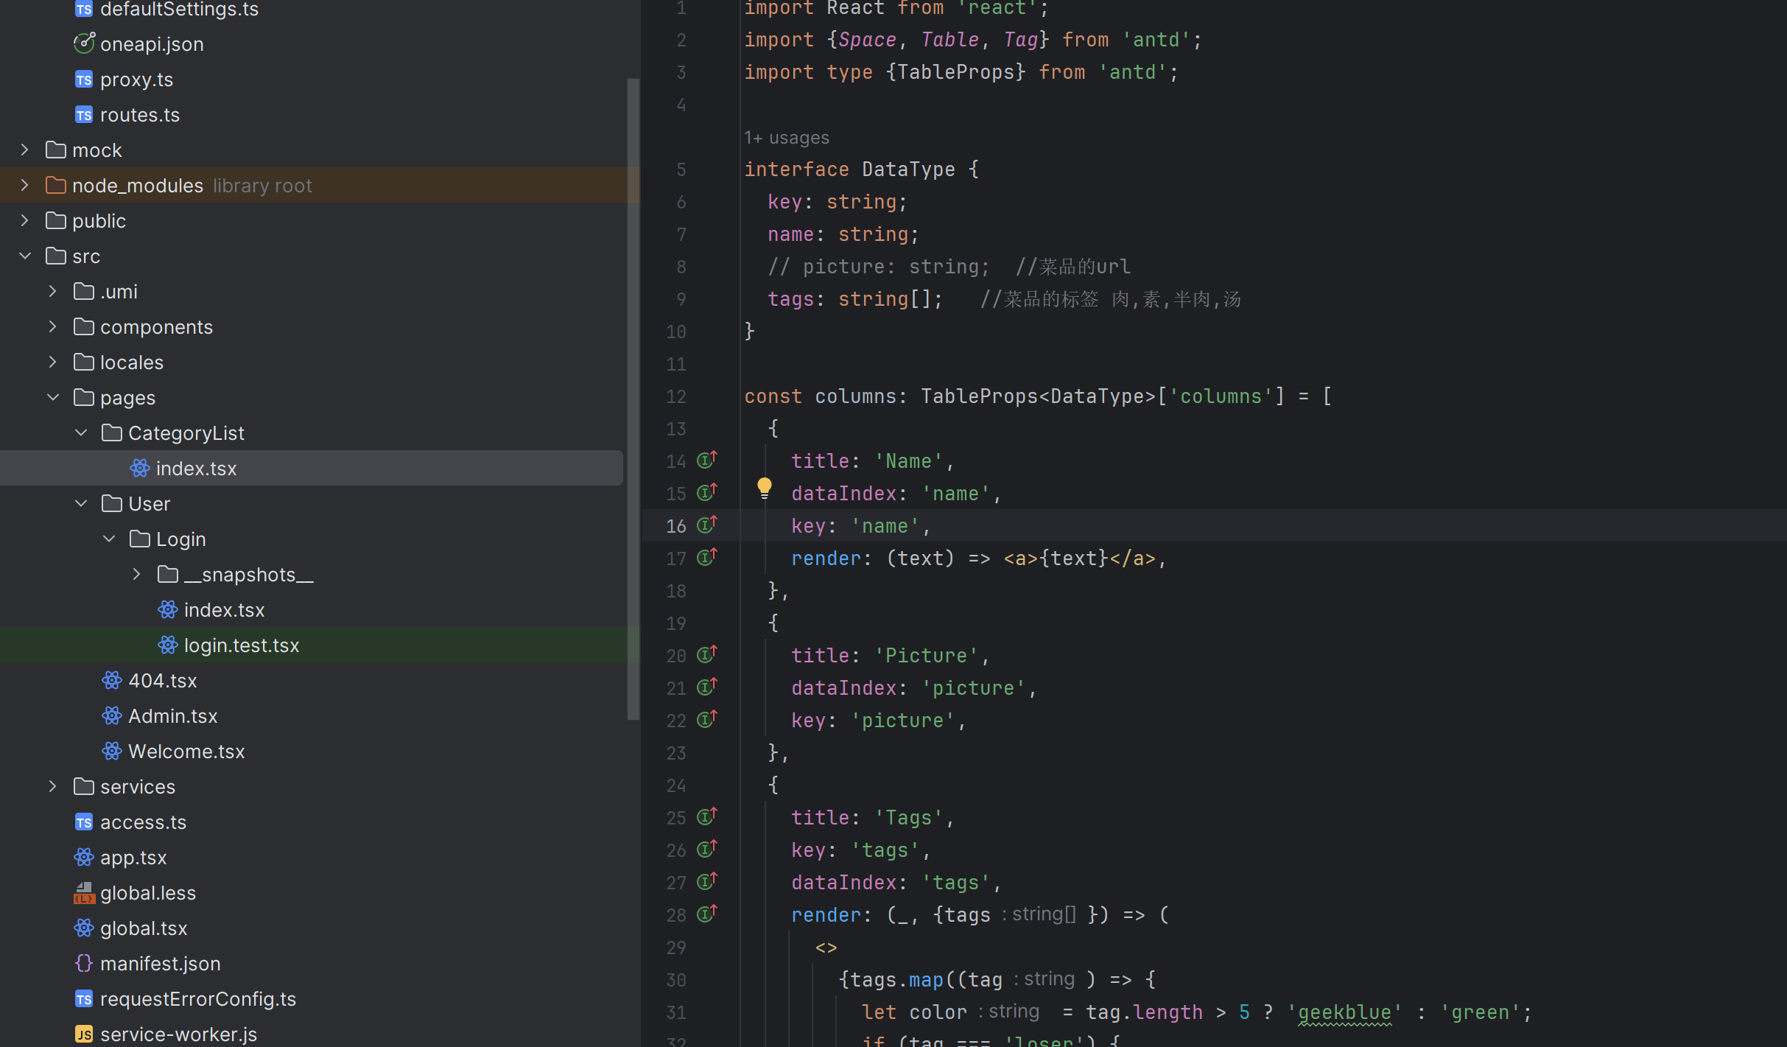Viewport: 1787px width, 1047px height.
Task: Click the implements gutter icon on line 16
Action: coord(707,525)
